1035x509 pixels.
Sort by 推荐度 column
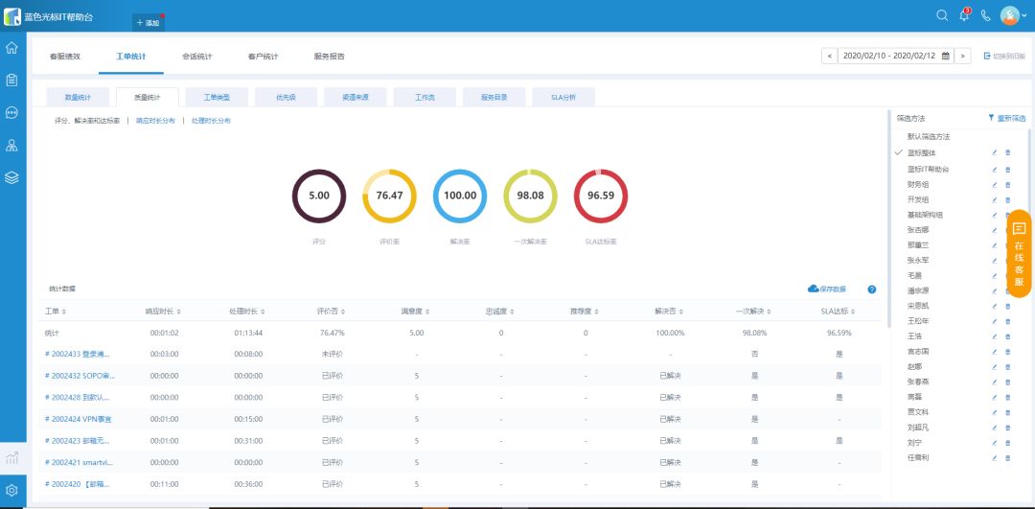tap(585, 311)
